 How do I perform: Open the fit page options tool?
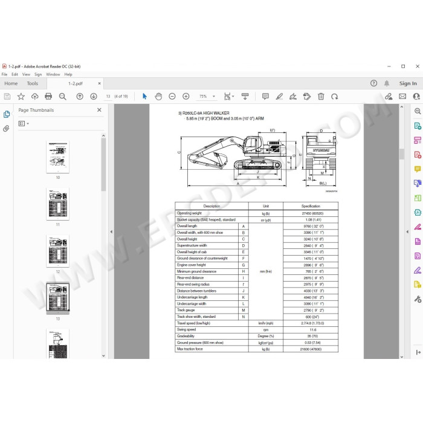(x=229, y=96)
